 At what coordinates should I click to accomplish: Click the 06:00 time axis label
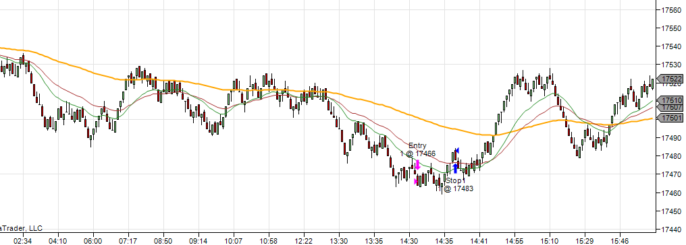[93, 241]
